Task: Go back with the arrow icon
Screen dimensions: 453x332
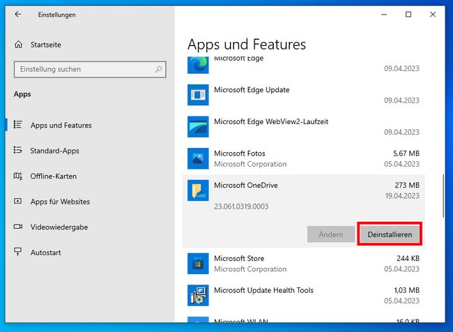Action: point(18,15)
